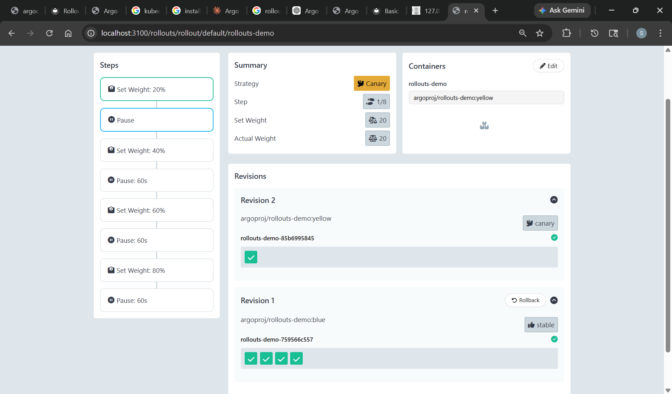Edit the Containers image
This screenshot has width=672, height=394.
[x=548, y=66]
